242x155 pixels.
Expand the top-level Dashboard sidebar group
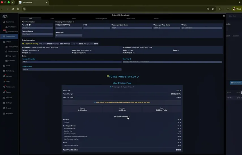click(x=9, y=22)
